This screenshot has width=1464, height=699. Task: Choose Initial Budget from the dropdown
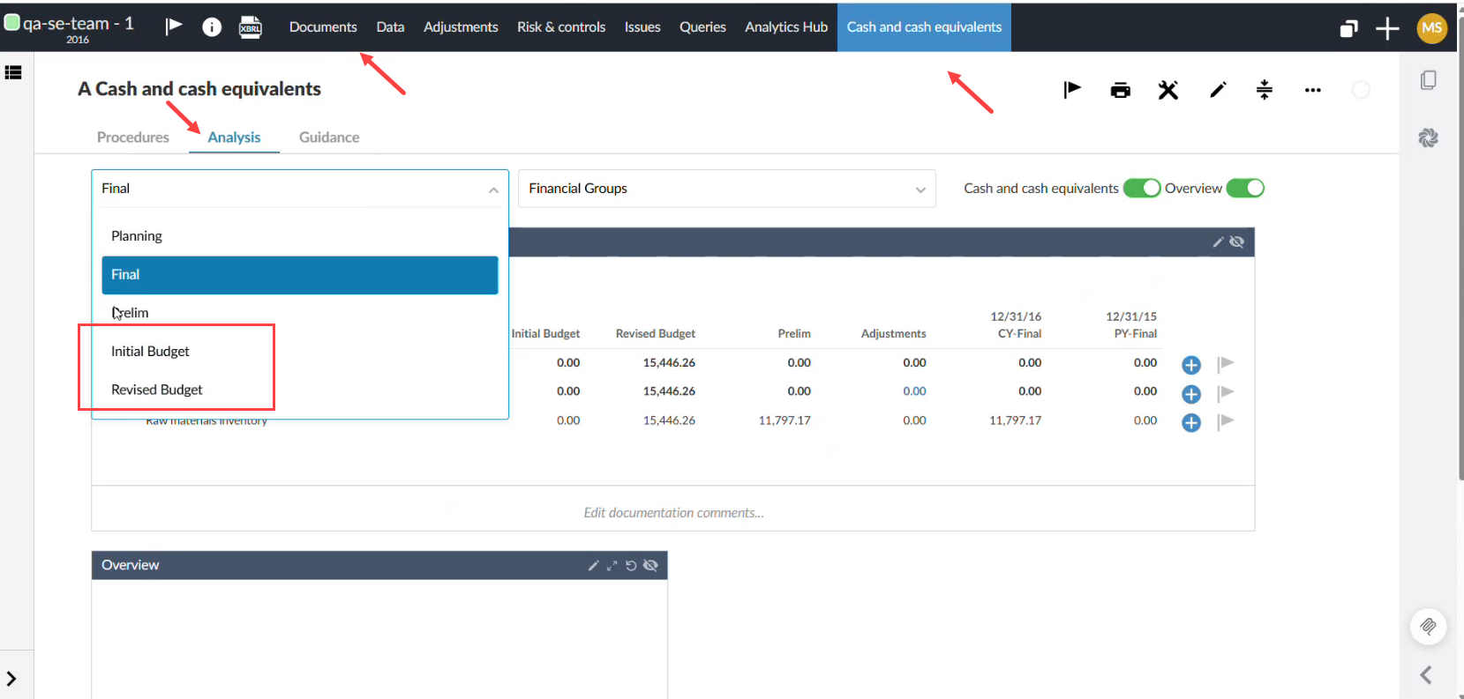[x=300, y=352]
